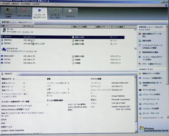
Task: Click the 未接続 status icon for VISTA1
Action: (x=73, y=60)
